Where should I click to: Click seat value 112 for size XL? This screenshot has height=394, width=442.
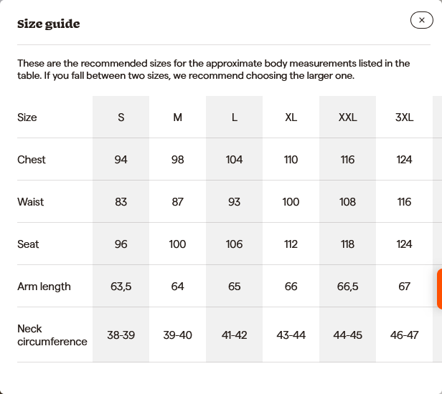(x=291, y=244)
